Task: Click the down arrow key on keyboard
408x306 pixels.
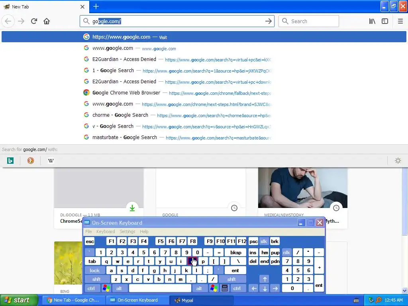Action: tap(265, 288)
